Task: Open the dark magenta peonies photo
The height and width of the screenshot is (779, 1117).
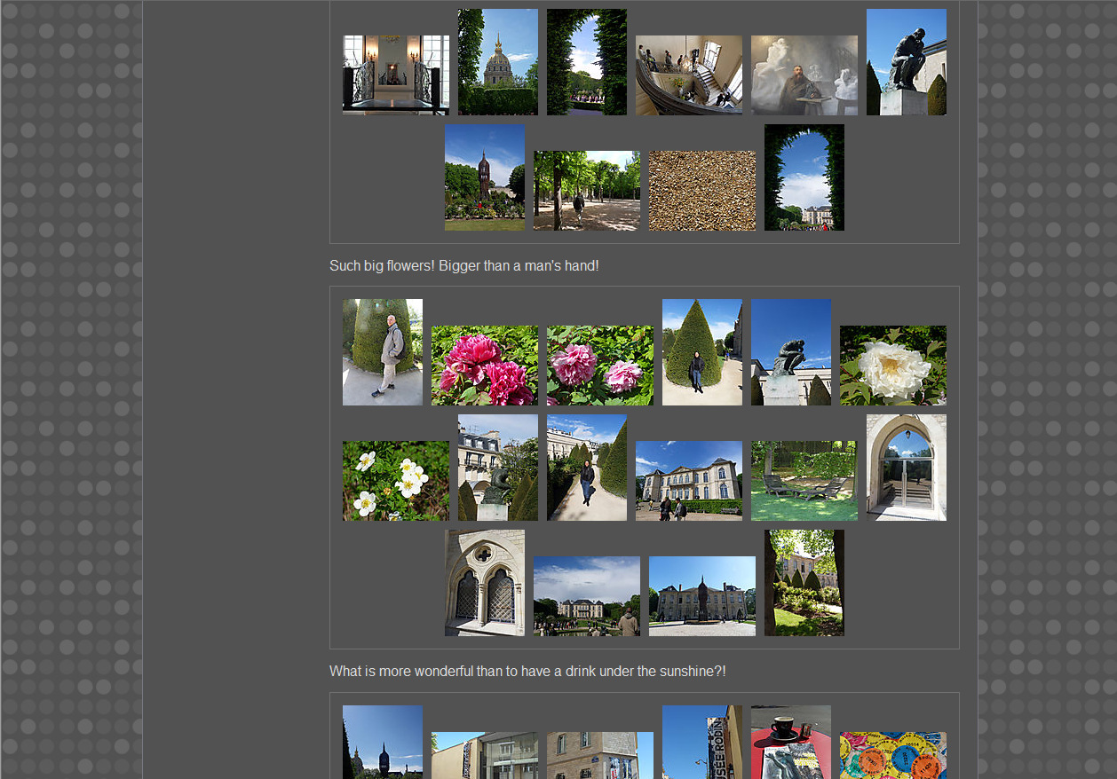Action: [484, 365]
